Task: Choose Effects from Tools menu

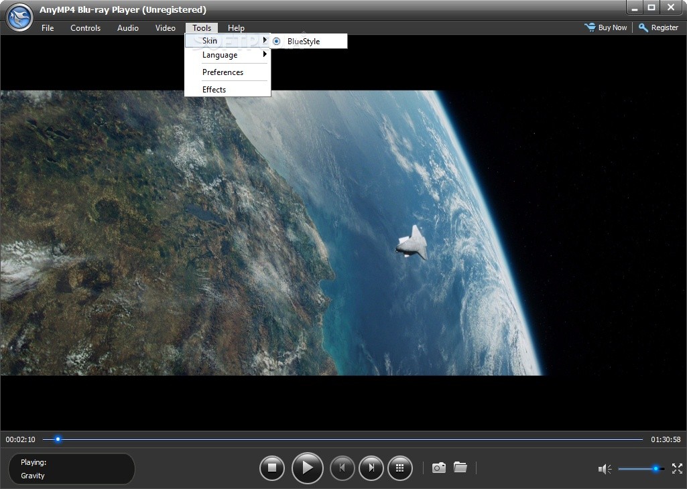Action: point(228,89)
